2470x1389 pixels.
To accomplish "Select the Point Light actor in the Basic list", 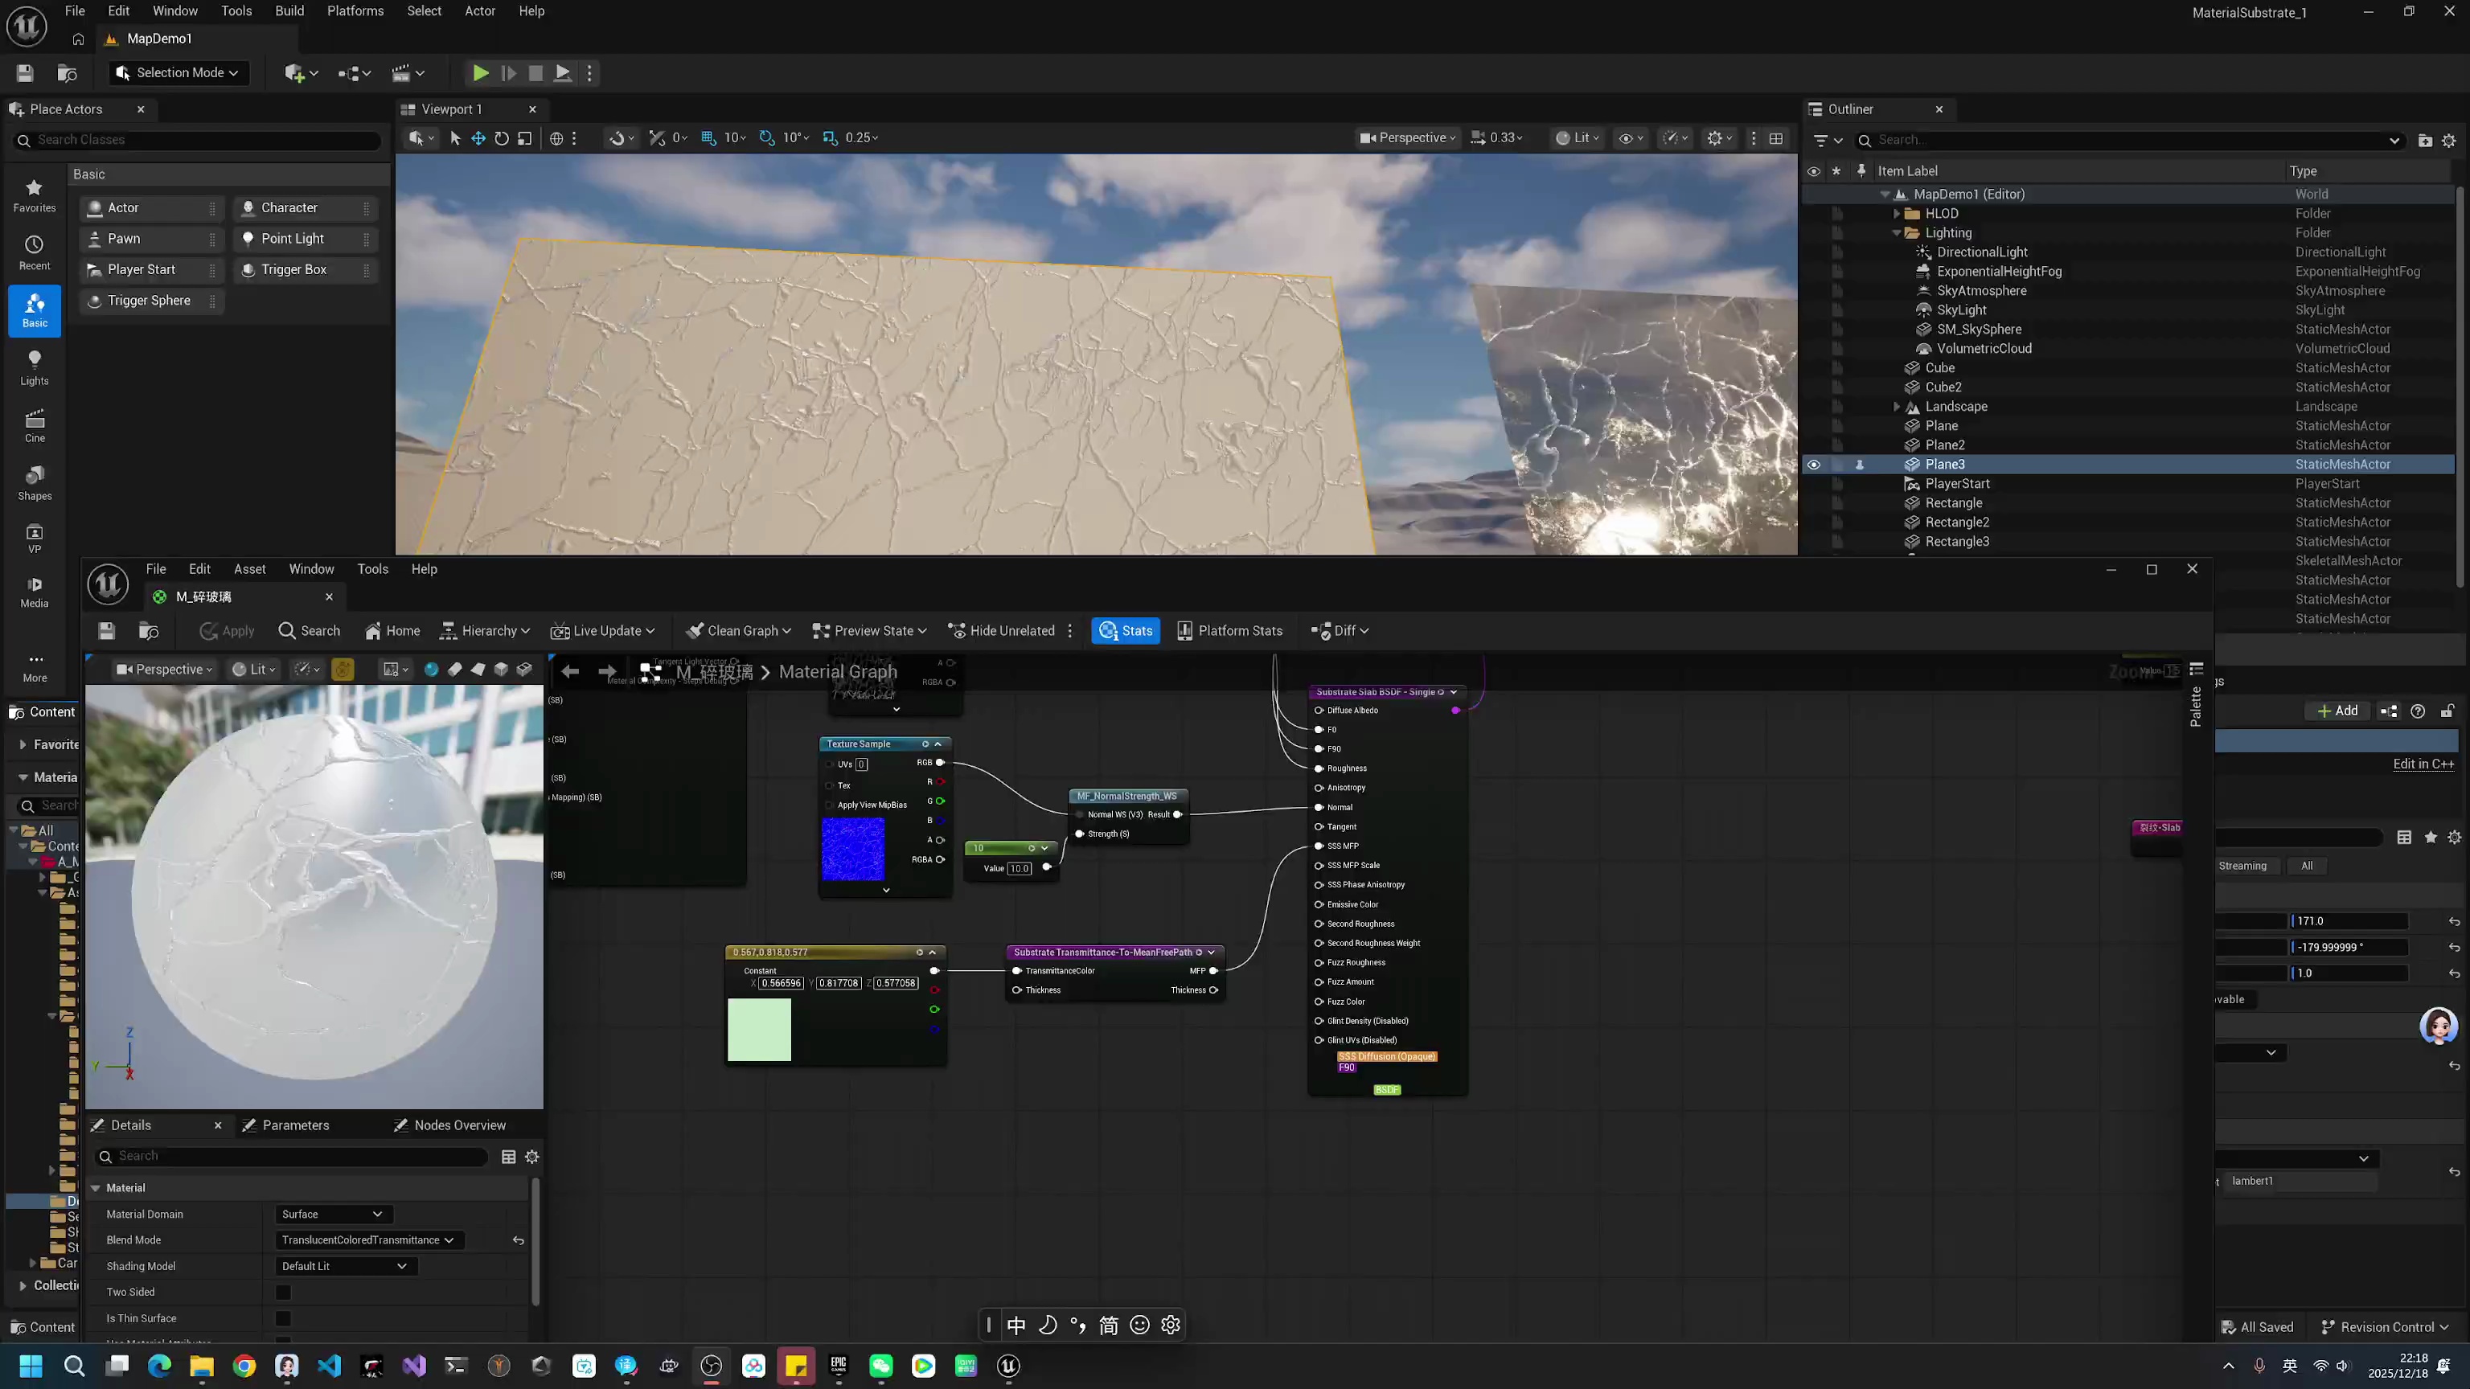I will point(305,239).
